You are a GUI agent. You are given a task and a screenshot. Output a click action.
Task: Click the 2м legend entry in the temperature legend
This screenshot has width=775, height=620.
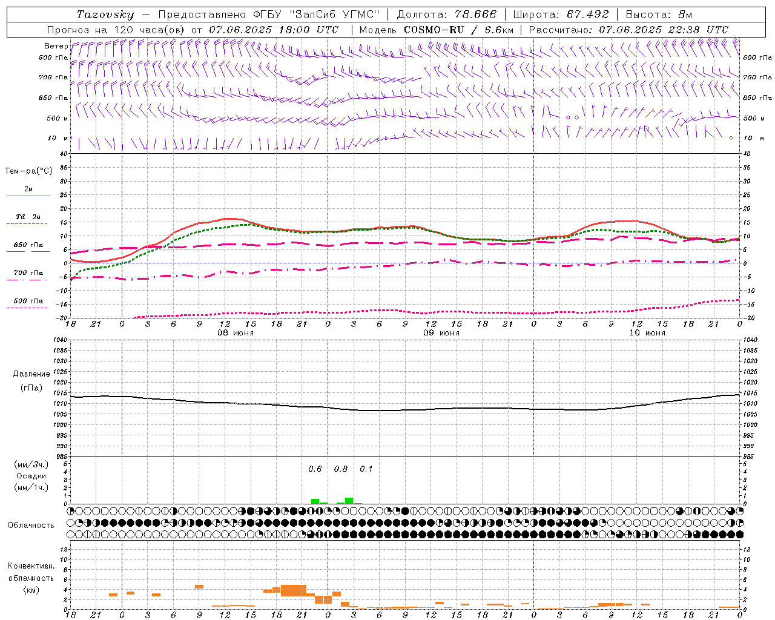28,190
